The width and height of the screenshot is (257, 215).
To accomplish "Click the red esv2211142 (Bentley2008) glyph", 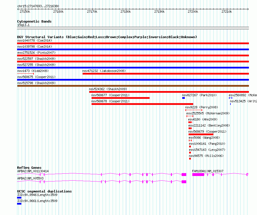I will click(190, 128).
